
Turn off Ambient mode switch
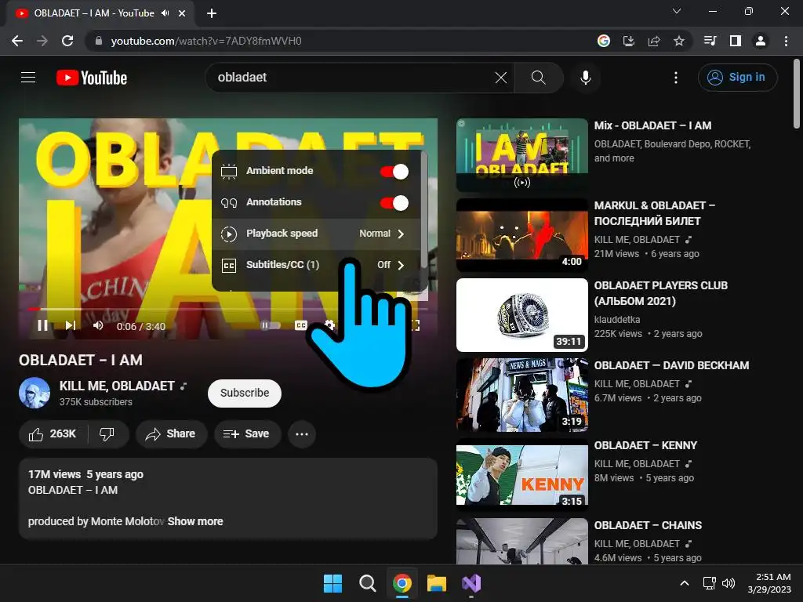pos(394,172)
